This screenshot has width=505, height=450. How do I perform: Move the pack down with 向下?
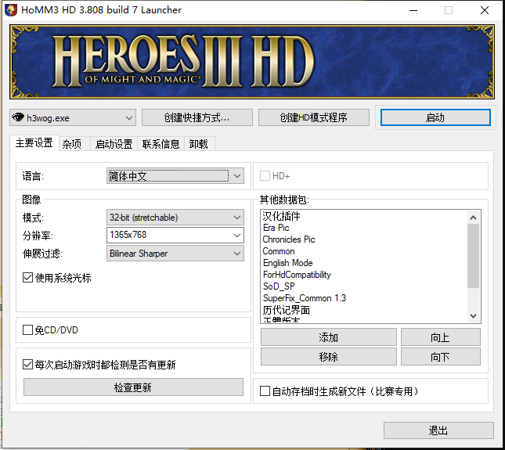pos(441,357)
